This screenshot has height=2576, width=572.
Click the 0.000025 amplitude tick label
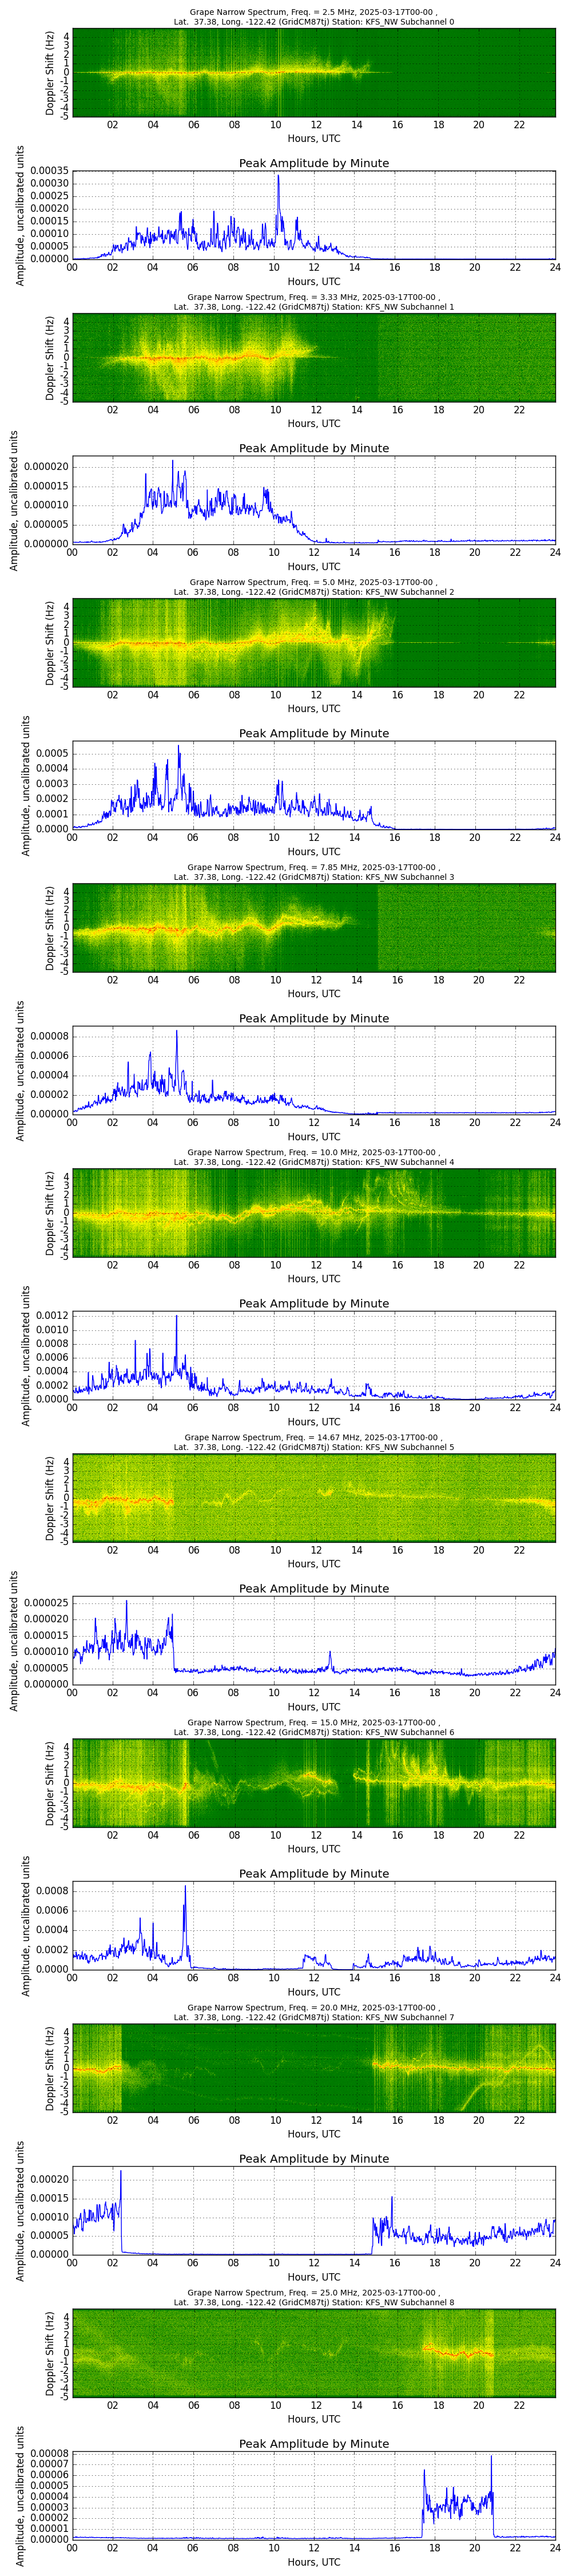click(46, 1603)
